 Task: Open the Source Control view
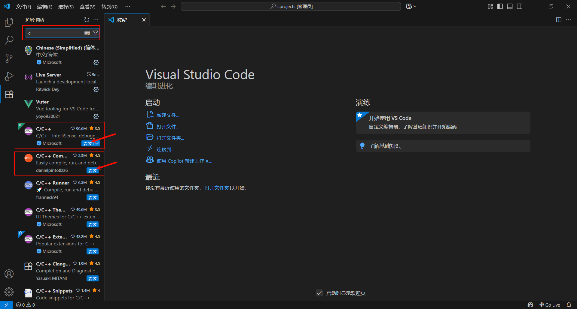coord(9,58)
